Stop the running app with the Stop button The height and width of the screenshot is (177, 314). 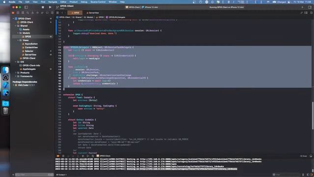[43, 7]
